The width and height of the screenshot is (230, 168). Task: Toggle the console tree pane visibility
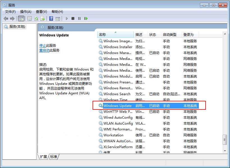[21, 18]
